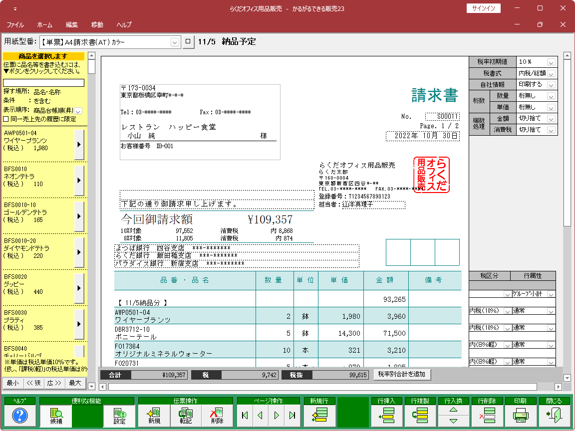Click the right-side vertical scrollbar down arrow
Screen dimensions: 575x431
567,378
